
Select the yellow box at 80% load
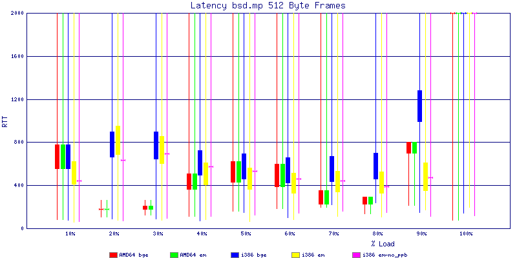click(381, 183)
